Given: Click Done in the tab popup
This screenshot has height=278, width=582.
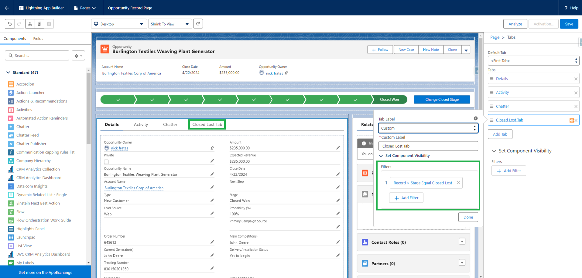Looking at the screenshot, I should 468,217.
